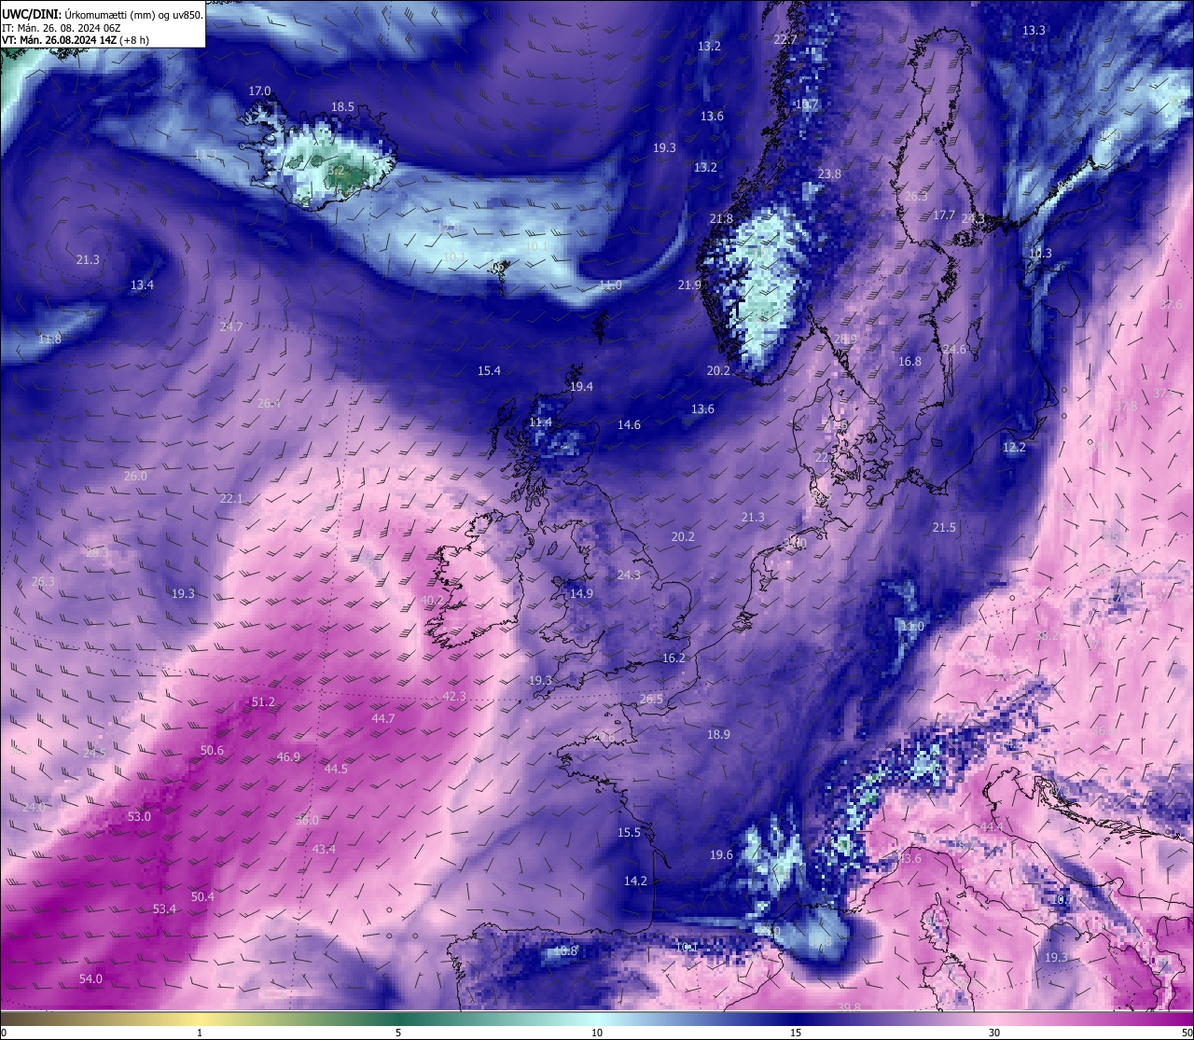Click the 11.8 map value

coord(49,339)
